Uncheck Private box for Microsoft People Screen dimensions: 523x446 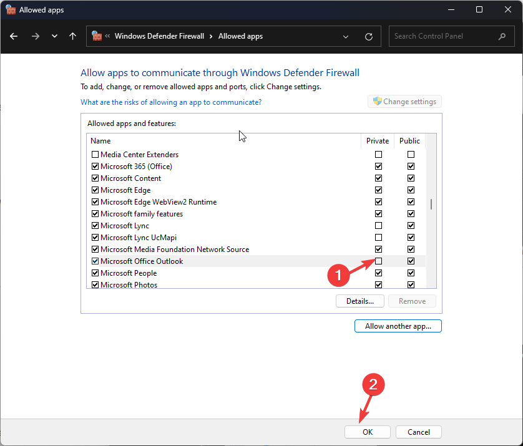[x=378, y=273]
